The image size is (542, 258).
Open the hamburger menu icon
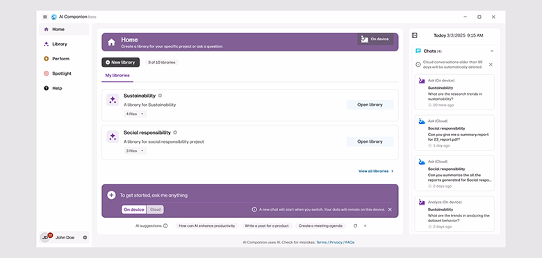45,17
